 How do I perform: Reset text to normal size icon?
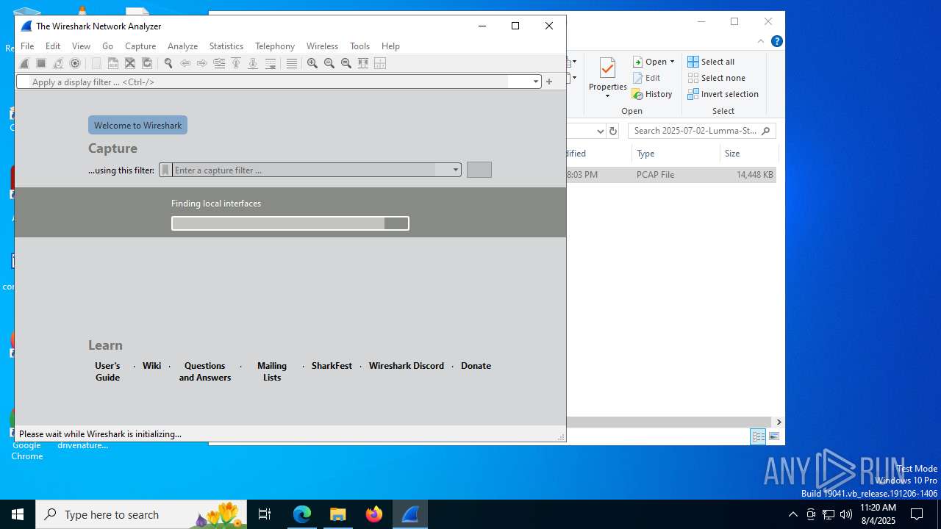pyautogui.click(x=346, y=63)
